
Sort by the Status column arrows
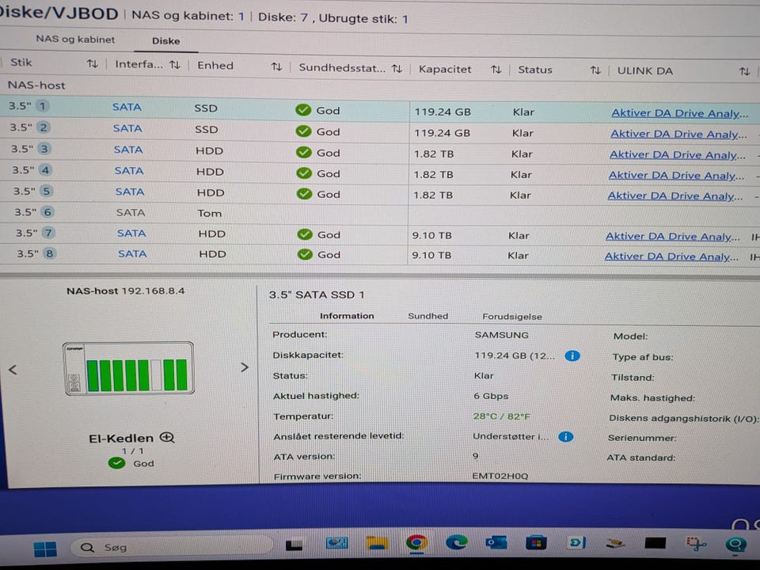point(595,70)
